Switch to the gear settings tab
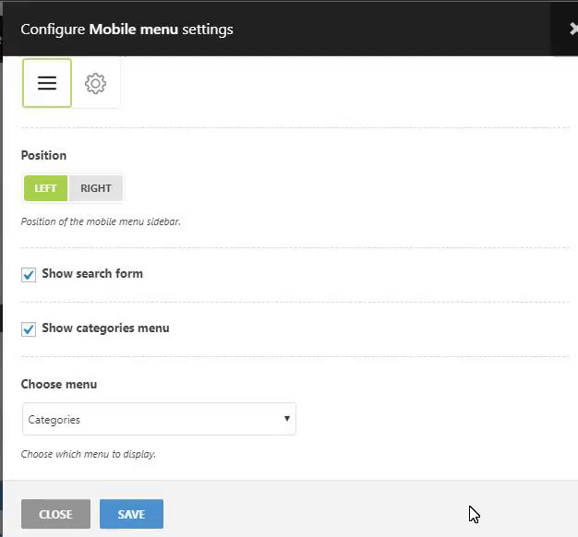 point(95,83)
